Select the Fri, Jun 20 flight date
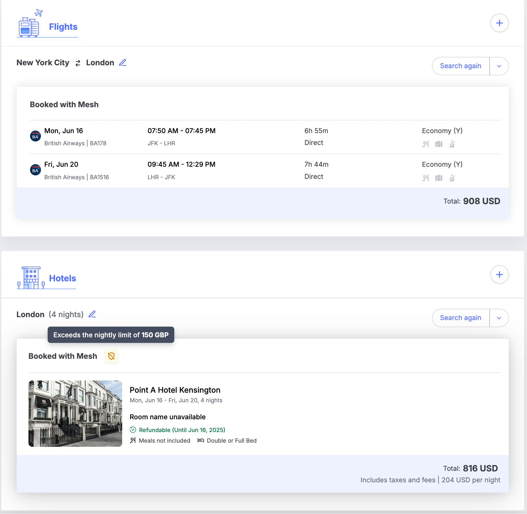 [x=61, y=165]
